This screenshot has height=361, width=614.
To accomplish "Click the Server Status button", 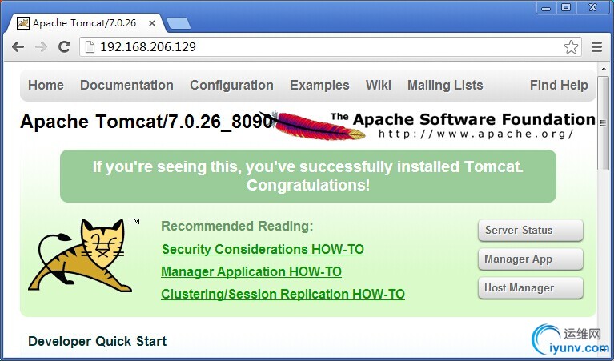I will pos(531,231).
